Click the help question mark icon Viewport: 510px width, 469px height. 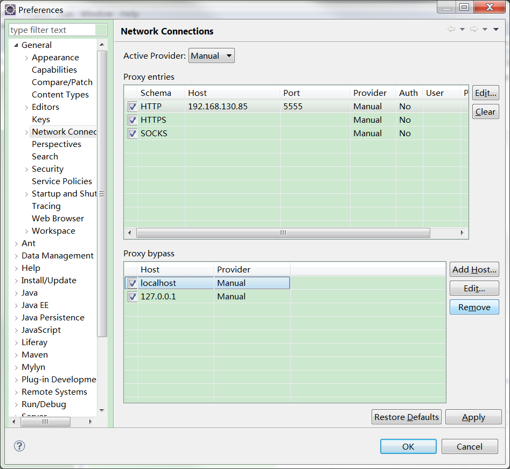(19, 446)
